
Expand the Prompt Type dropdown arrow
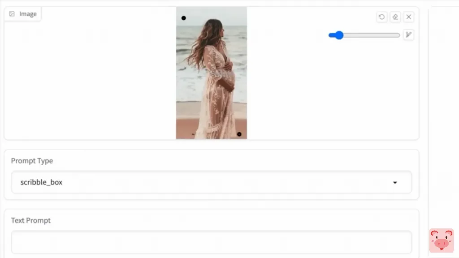pyautogui.click(x=395, y=183)
